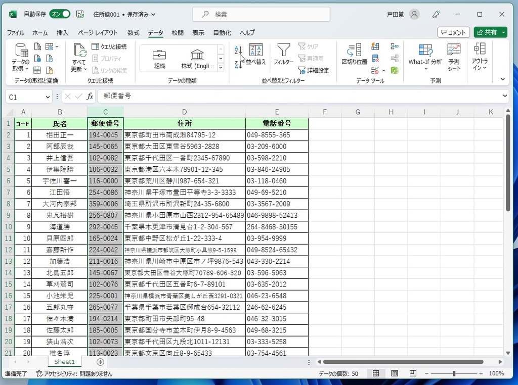Click the search (検索) box
The width and height of the screenshot is (518, 385).
[x=262, y=14]
